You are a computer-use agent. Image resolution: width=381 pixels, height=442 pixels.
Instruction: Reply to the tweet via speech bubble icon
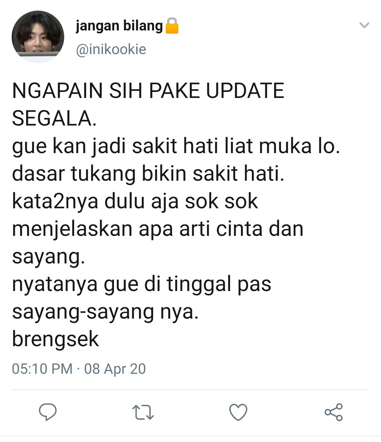coord(48,412)
